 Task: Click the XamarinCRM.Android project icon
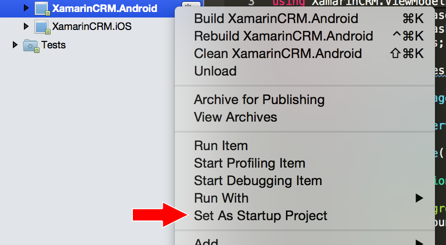coord(42,8)
